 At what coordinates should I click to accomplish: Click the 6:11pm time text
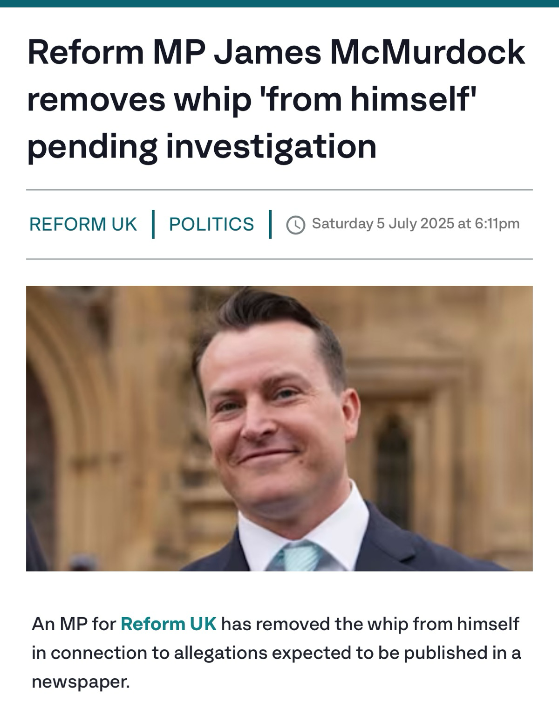[497, 224]
